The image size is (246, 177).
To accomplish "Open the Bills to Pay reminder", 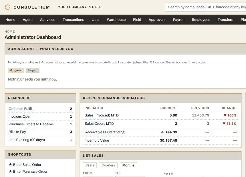I will 40,132.
